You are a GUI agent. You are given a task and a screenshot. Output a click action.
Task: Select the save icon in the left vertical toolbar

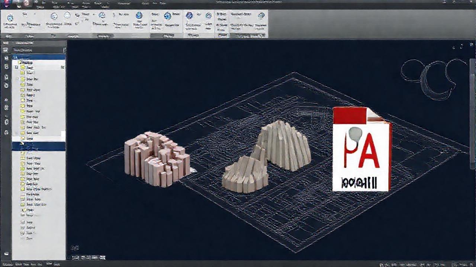[6, 77]
